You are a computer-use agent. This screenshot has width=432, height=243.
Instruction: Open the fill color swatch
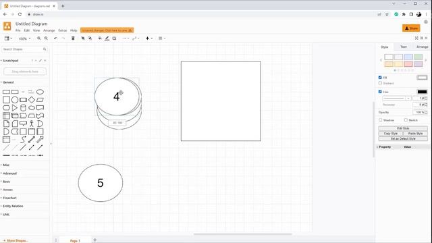pyautogui.click(x=422, y=78)
